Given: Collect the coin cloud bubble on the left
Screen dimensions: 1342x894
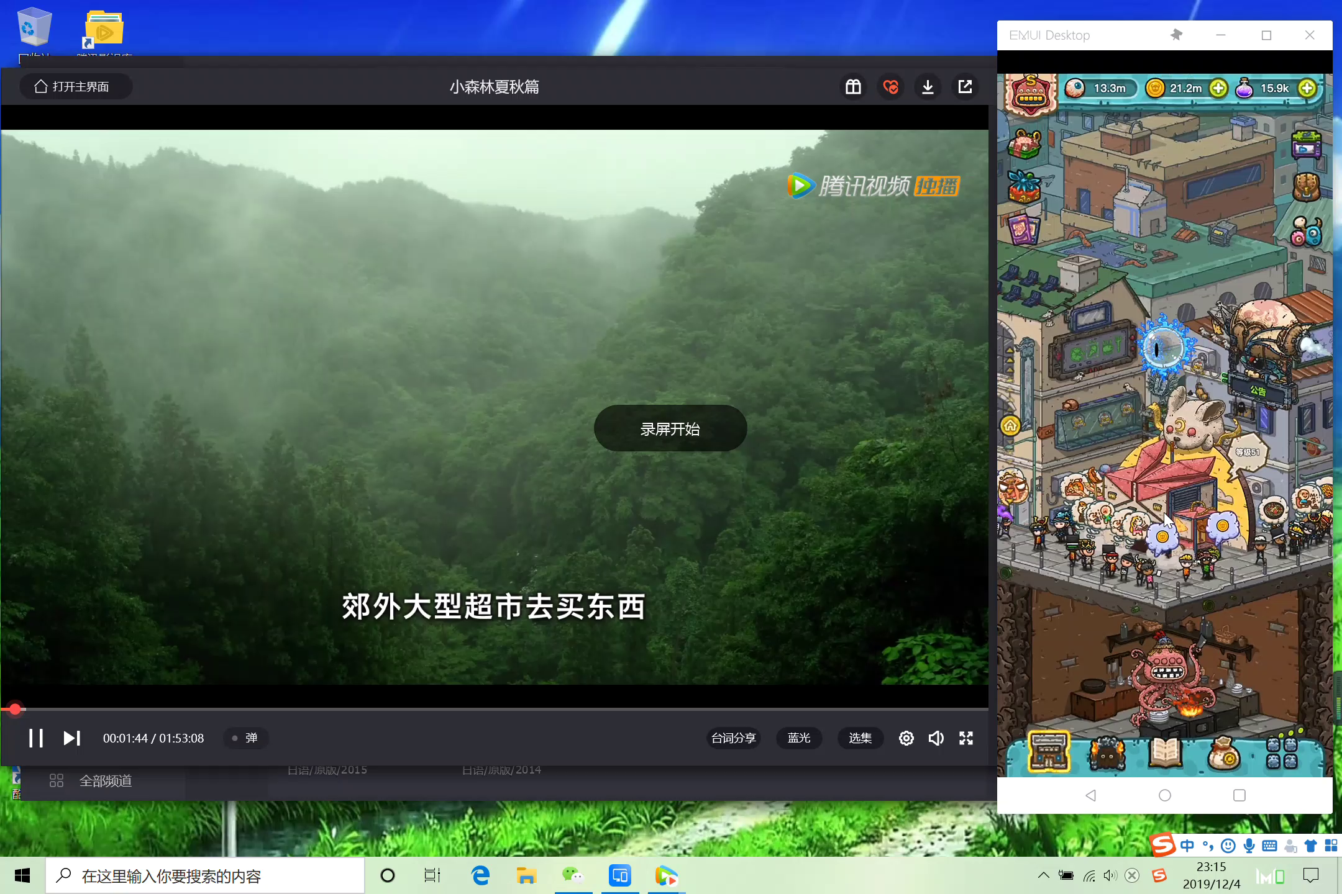Looking at the screenshot, I should 1162,538.
